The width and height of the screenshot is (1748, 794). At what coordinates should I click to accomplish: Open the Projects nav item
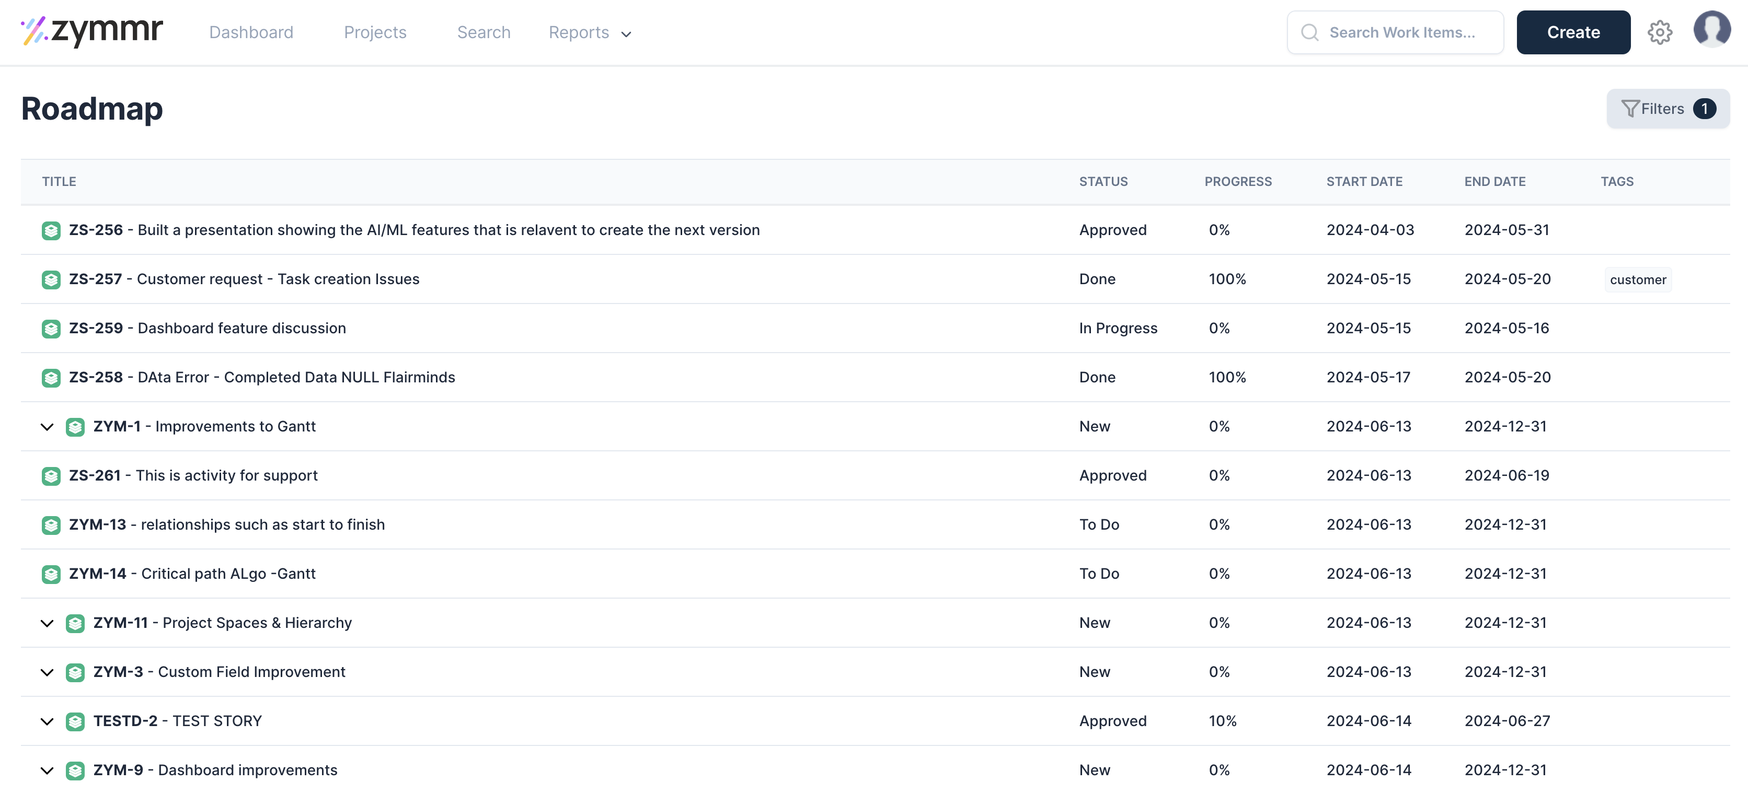coord(375,32)
